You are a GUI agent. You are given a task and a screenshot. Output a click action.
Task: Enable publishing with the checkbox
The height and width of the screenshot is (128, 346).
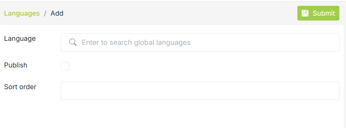(65, 66)
